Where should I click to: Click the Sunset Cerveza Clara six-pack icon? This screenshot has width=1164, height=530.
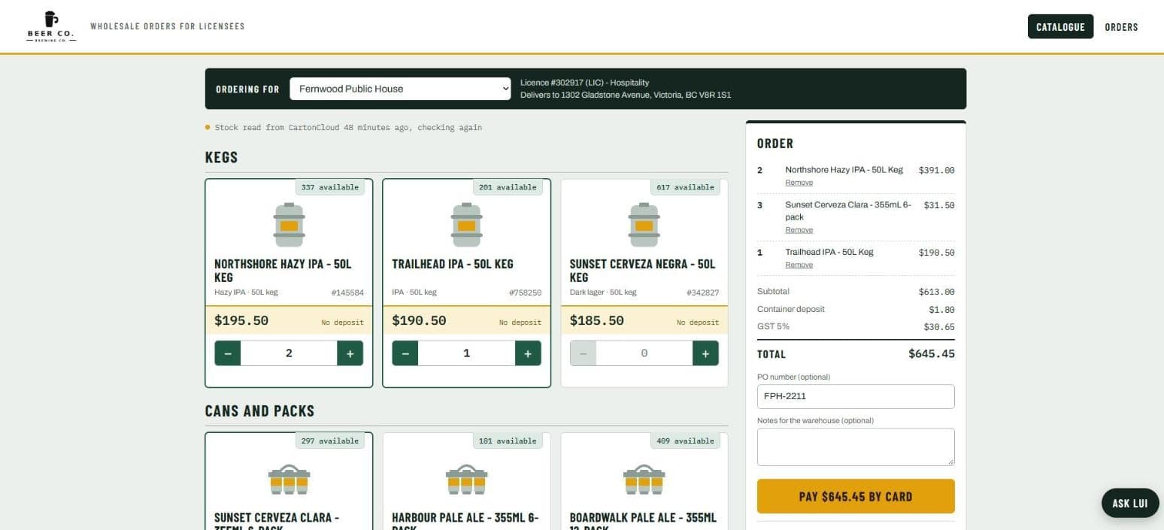tap(289, 480)
